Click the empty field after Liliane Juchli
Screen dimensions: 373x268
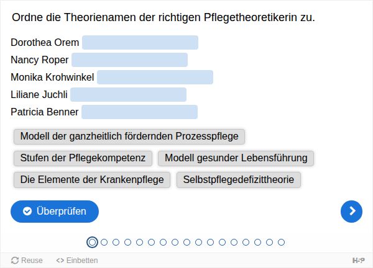tap(129, 94)
